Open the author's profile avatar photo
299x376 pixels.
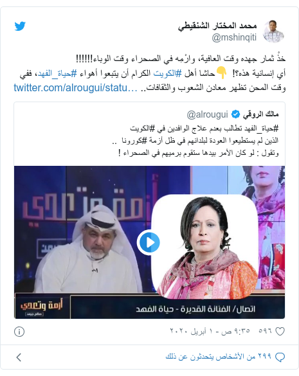(273, 31)
